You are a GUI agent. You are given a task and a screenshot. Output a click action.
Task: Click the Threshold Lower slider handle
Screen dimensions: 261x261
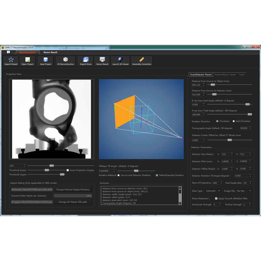point(47,170)
